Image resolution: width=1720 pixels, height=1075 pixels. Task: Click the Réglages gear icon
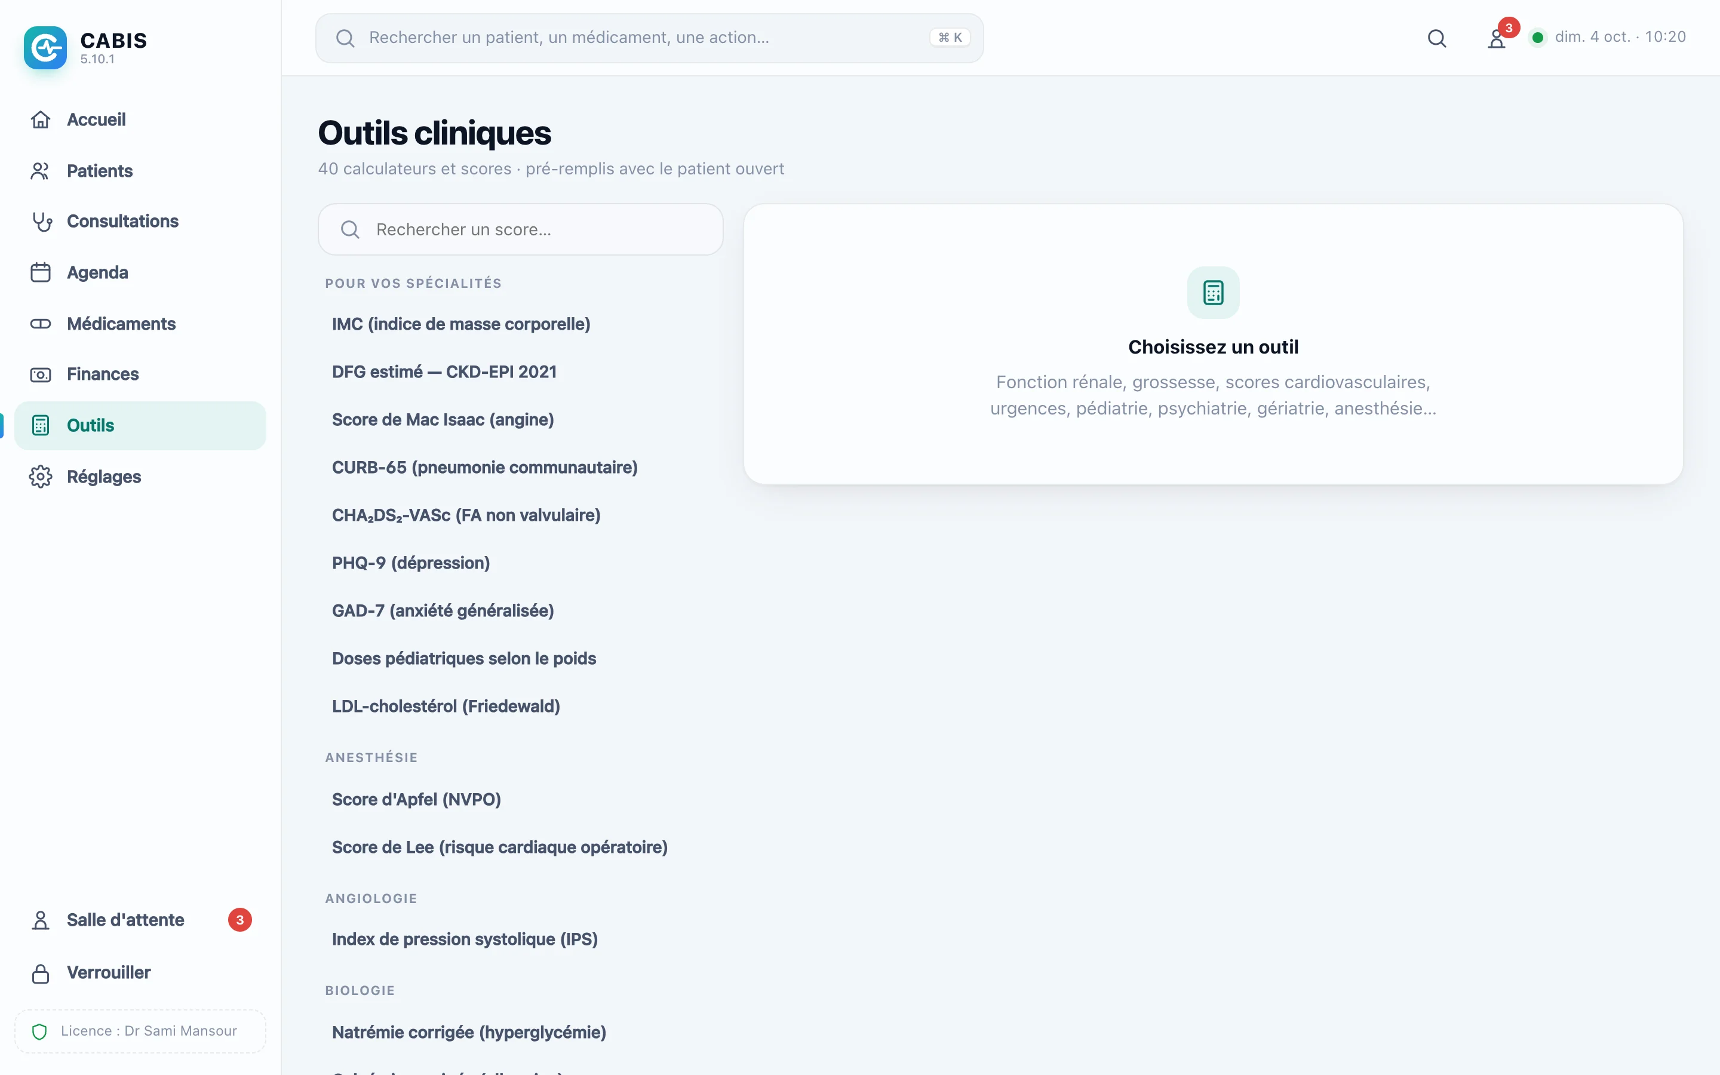tap(41, 477)
